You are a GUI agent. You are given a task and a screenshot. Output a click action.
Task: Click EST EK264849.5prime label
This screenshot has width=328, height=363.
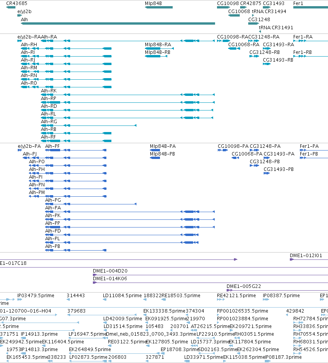click(x=90, y=350)
